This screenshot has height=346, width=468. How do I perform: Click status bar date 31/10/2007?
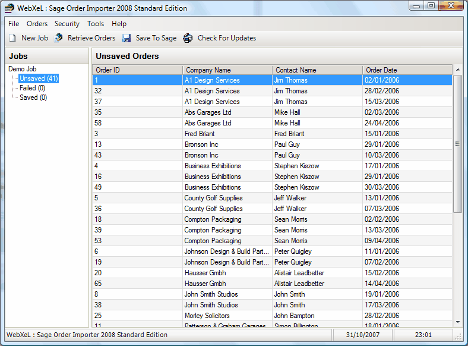(363, 335)
